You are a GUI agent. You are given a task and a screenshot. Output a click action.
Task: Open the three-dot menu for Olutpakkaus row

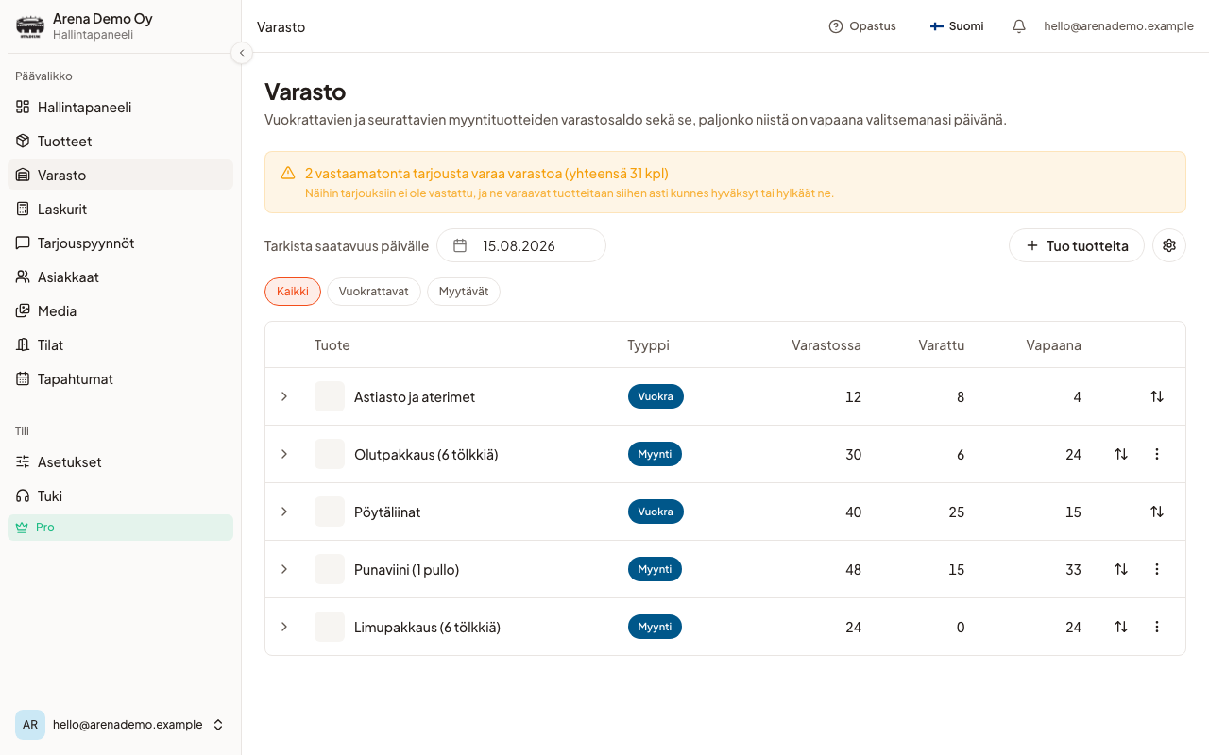1157,454
